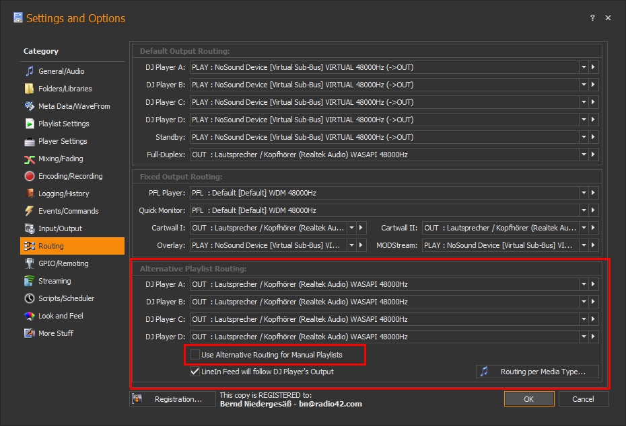
Task: Open alternative DJ Player D routing dropdown
Action: [584, 337]
